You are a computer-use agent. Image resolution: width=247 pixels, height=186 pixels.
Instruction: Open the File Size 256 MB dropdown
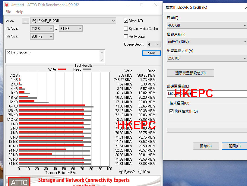(x=42, y=37)
